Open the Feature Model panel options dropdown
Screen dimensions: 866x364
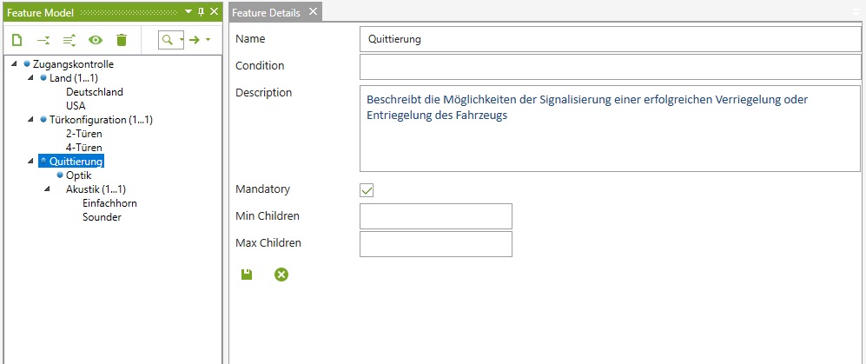[188, 12]
